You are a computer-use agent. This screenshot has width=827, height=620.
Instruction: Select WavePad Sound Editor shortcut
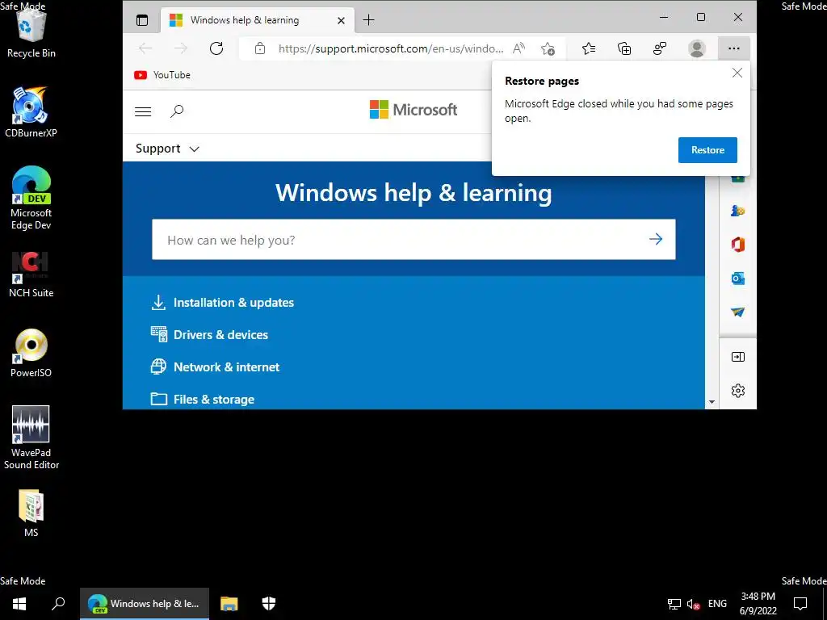pyautogui.click(x=31, y=437)
